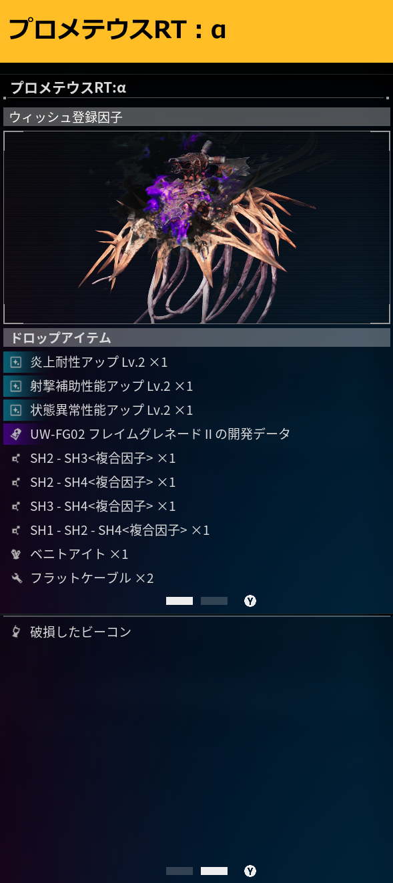The width and height of the screenshot is (393, 883).
Task: Click the Y button icon under the first drop list
Action: (x=250, y=601)
